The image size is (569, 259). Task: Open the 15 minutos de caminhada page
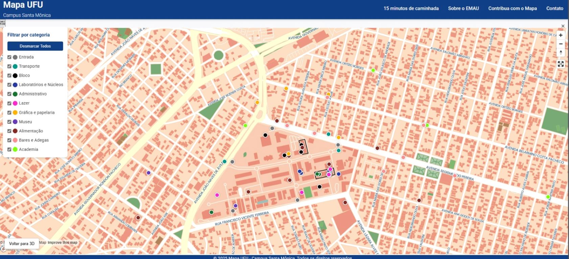pyautogui.click(x=411, y=8)
